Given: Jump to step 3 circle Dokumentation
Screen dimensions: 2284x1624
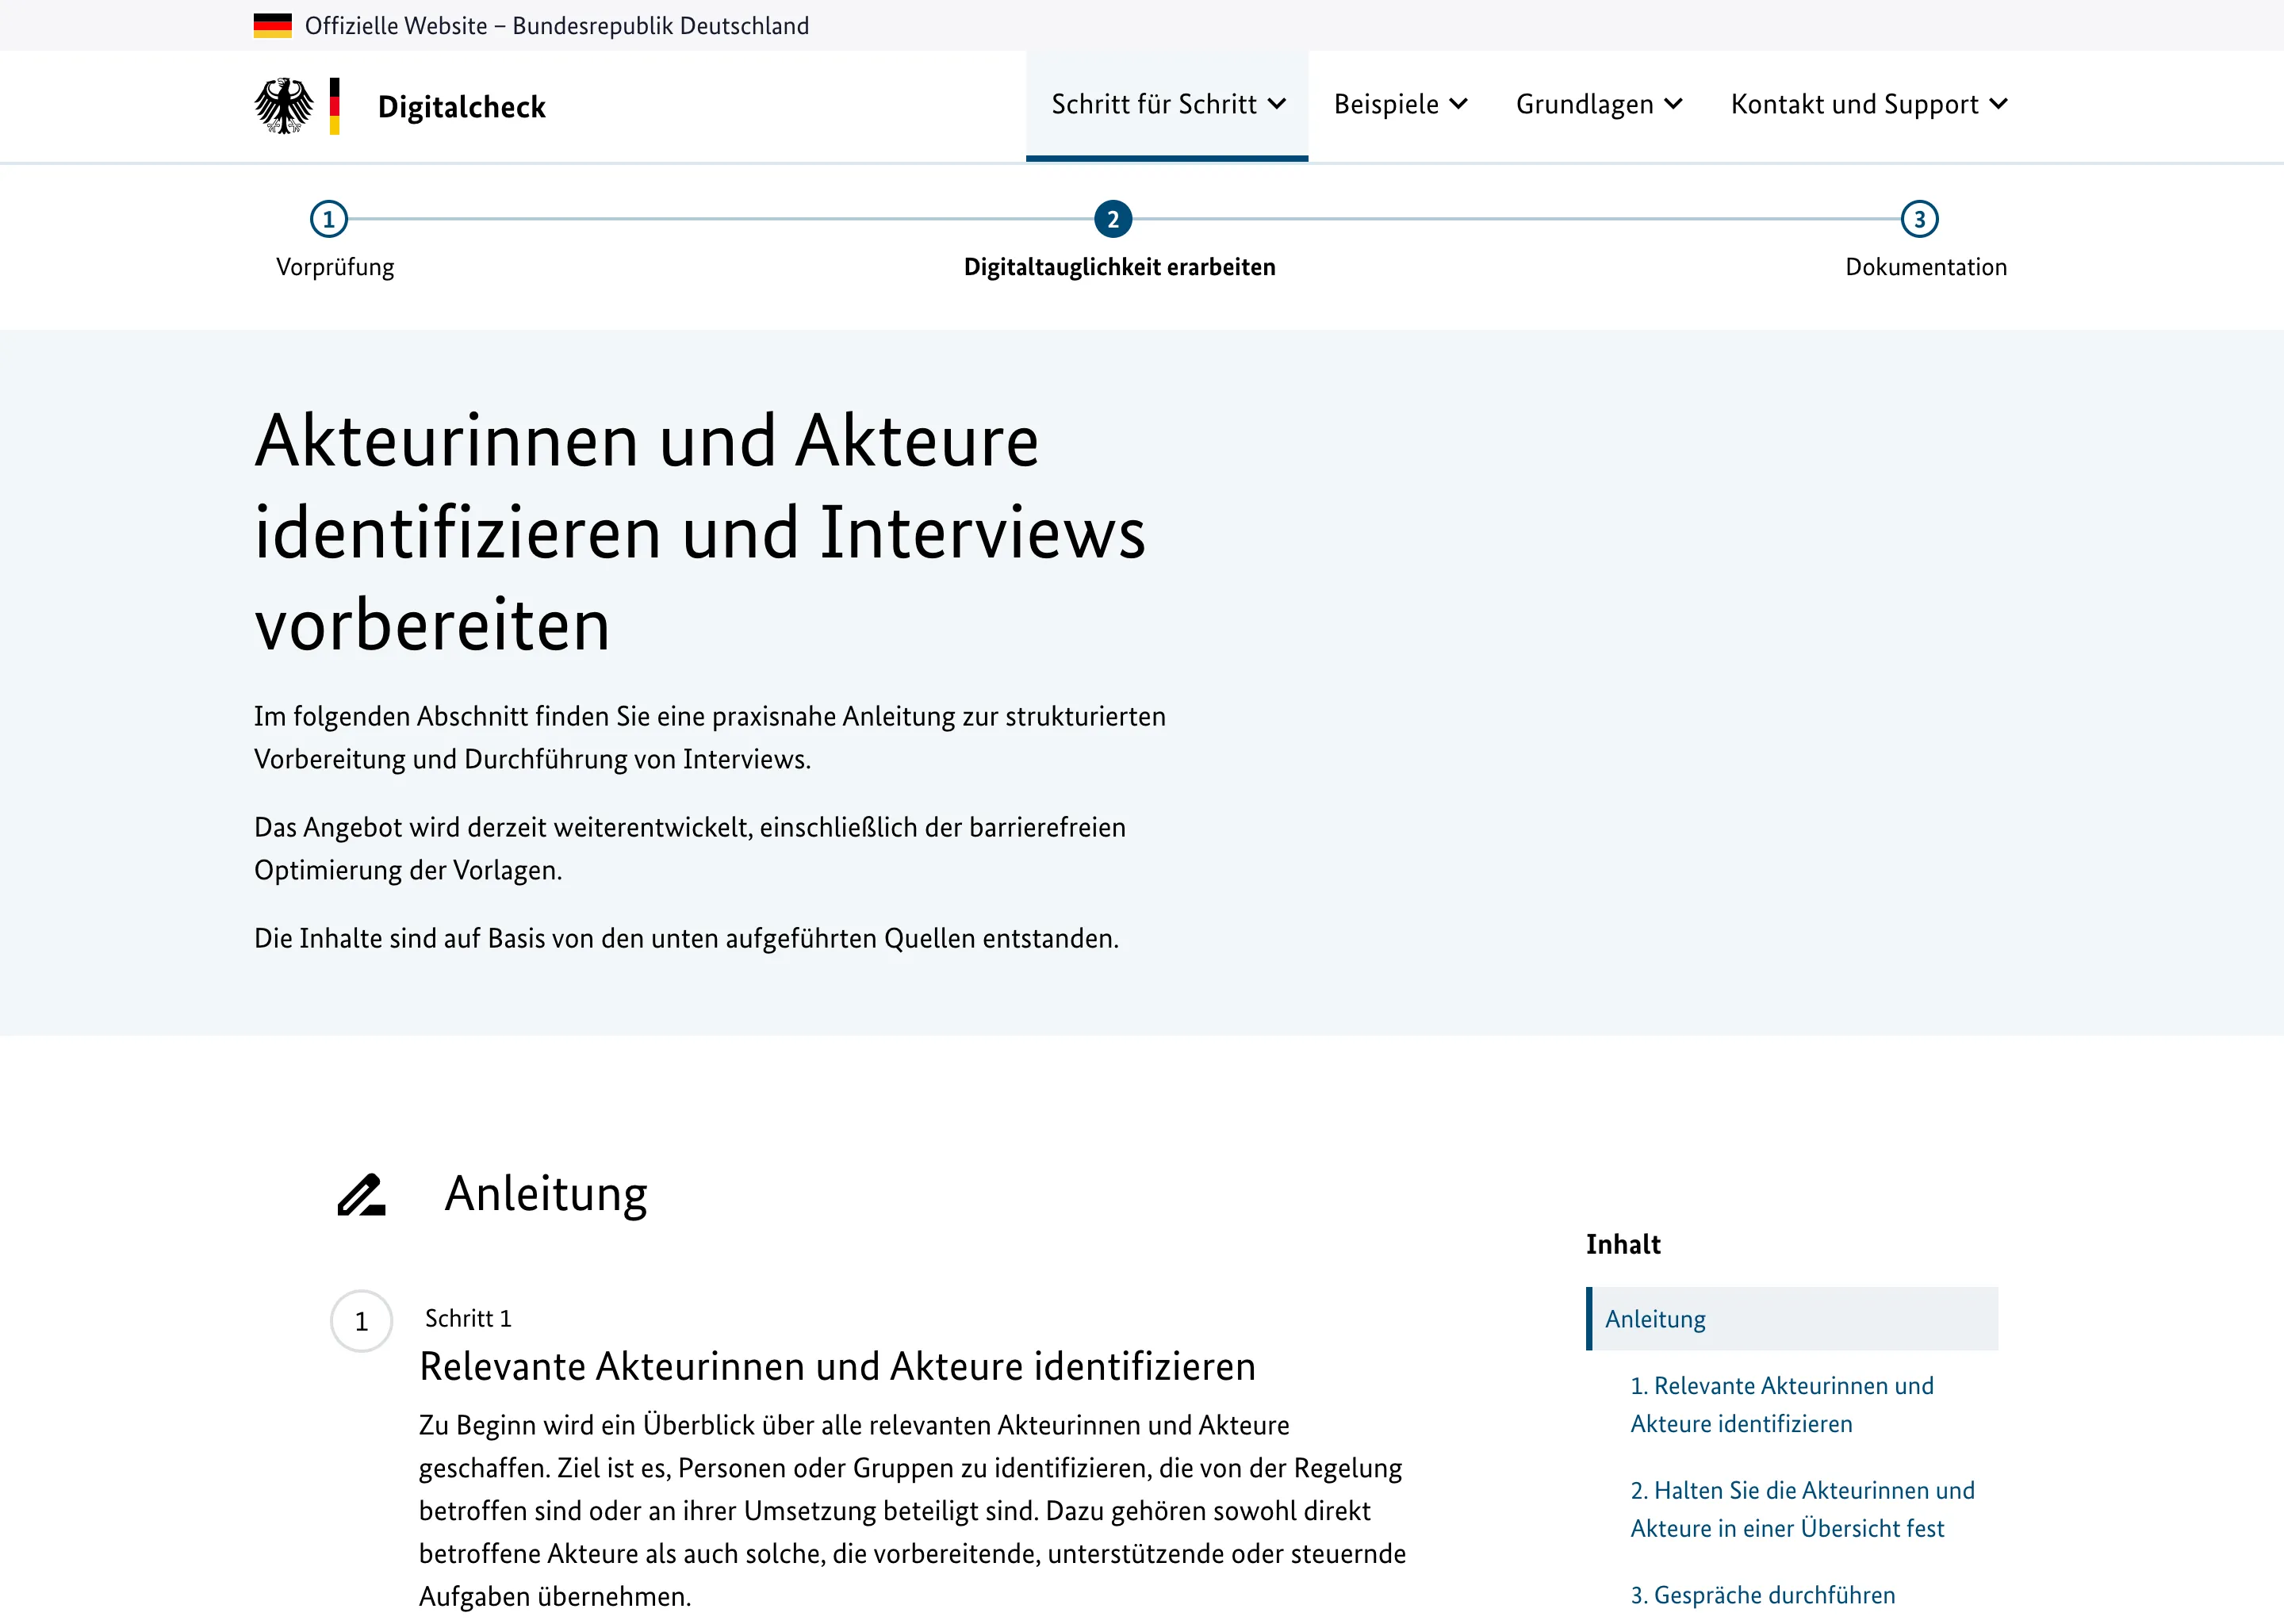Looking at the screenshot, I should (x=1919, y=219).
